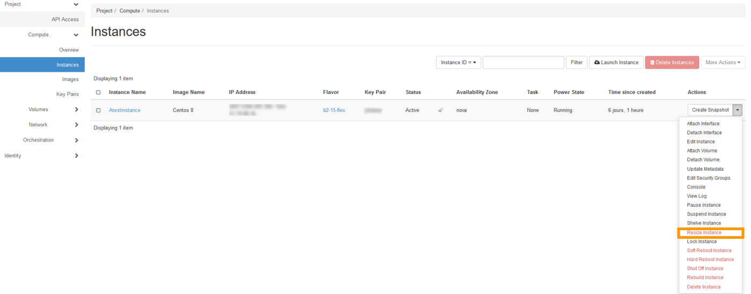Select Resize Instance from the actions menu
The width and height of the screenshot is (751, 294).
point(704,232)
